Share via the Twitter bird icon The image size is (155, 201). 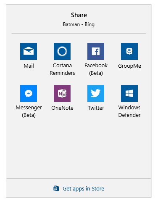[96, 93]
